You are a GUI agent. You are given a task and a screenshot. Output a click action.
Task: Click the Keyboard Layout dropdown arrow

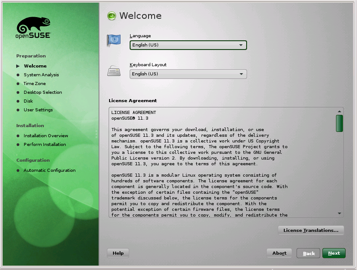[241, 74]
